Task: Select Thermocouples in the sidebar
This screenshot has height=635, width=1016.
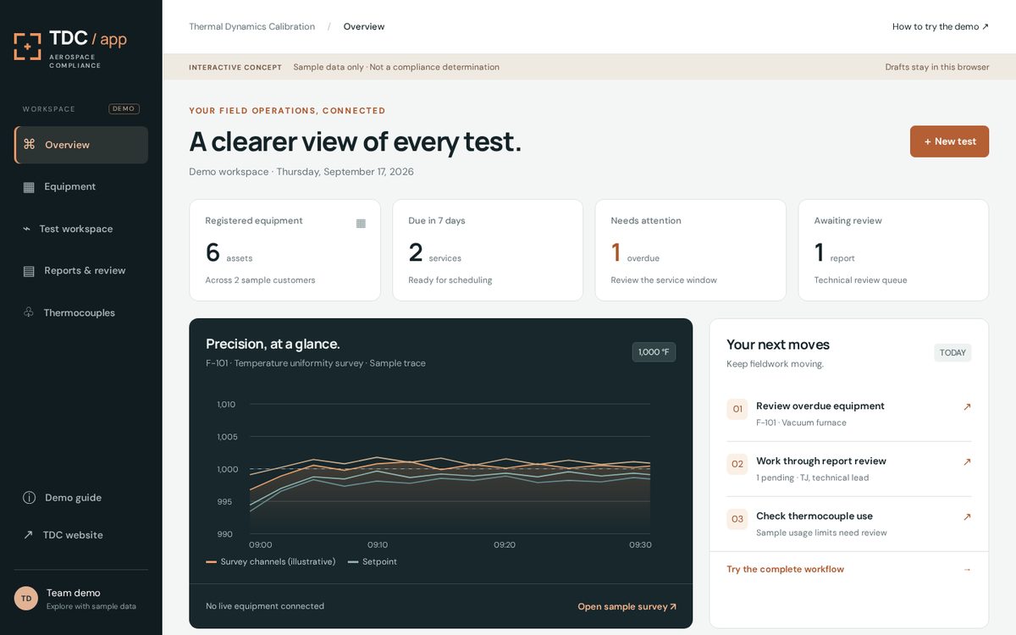Action: [x=81, y=312]
